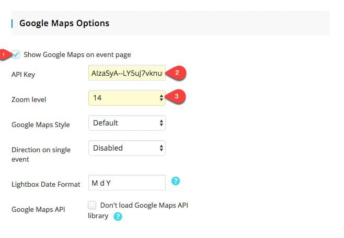The height and width of the screenshot is (238, 344).
Task: Click the "Lightbox Date Format" label text
Action: [x=46, y=184]
